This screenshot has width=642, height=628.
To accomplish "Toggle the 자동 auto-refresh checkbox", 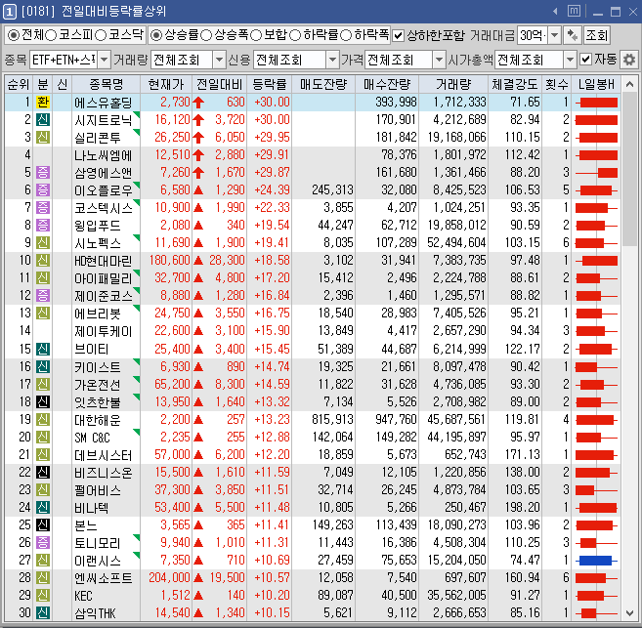I will (x=586, y=60).
